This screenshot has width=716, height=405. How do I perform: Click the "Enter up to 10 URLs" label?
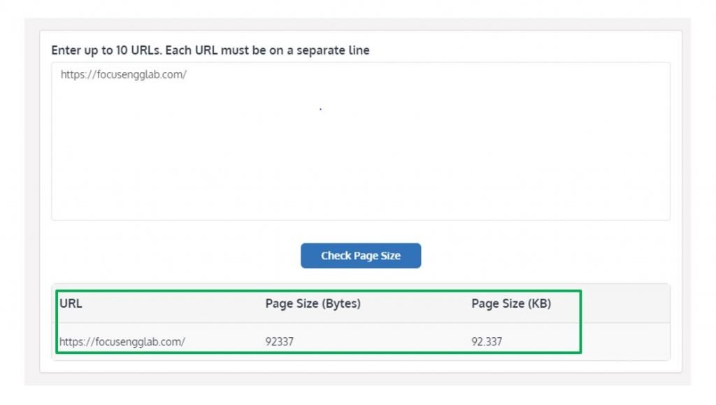210,50
